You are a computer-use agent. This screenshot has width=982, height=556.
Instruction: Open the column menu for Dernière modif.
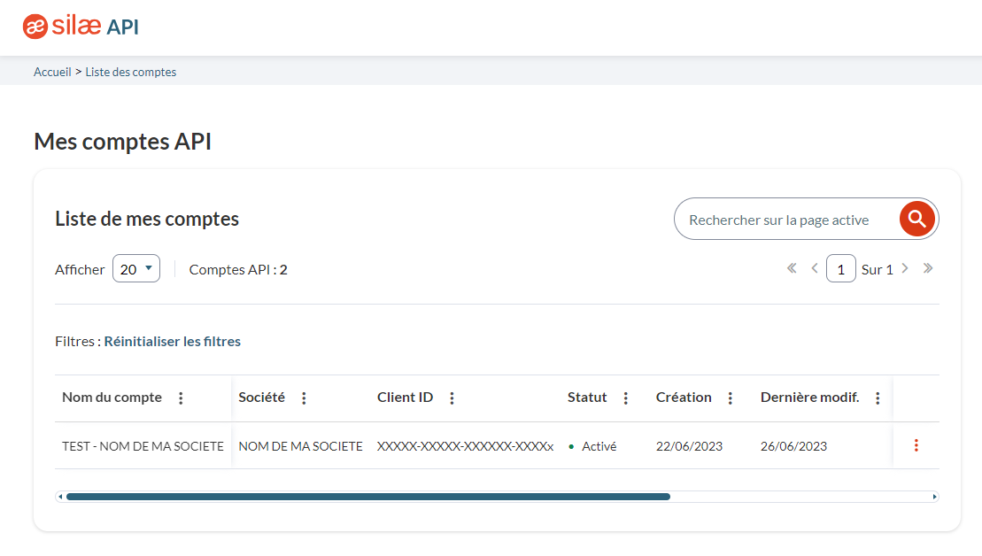(878, 398)
